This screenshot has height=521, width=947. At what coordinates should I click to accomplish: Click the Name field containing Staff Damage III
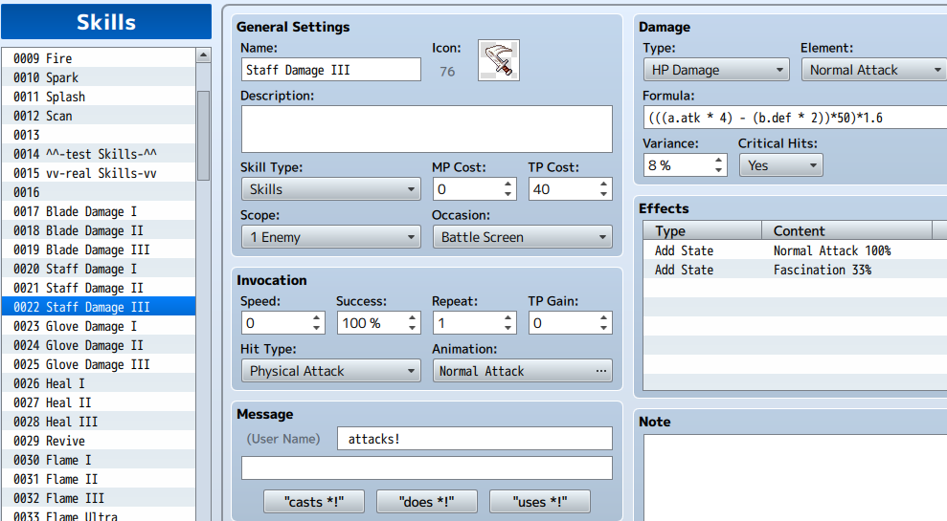pyautogui.click(x=331, y=70)
